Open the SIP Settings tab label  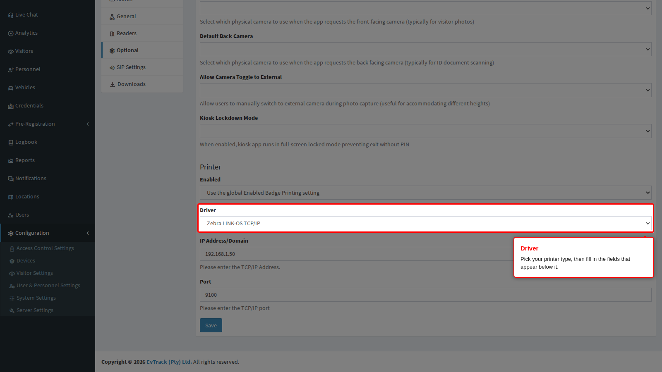point(131,67)
